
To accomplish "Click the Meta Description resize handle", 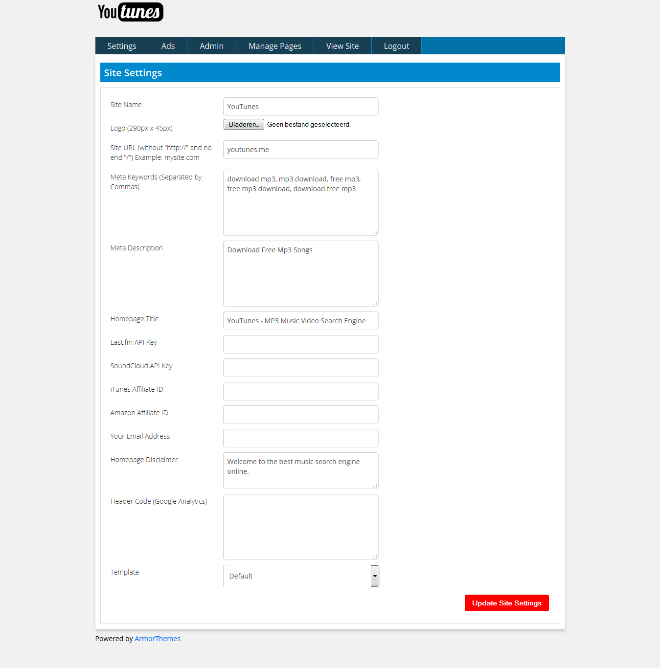I will click(375, 303).
